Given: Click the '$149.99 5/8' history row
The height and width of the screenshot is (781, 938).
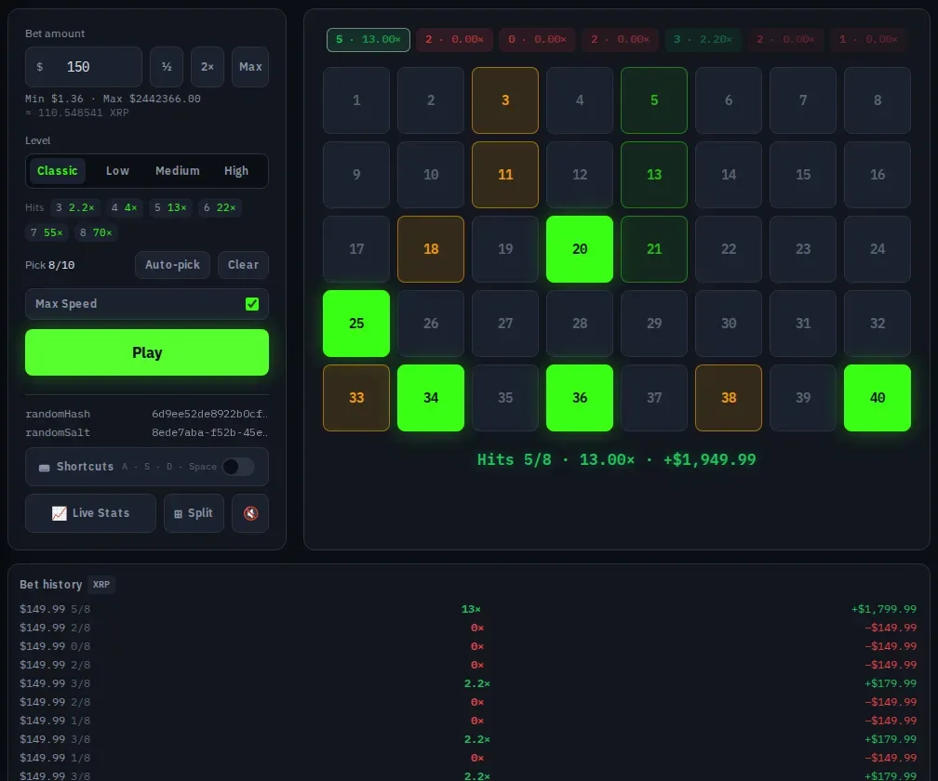Looking at the screenshot, I should pyautogui.click(x=468, y=609).
